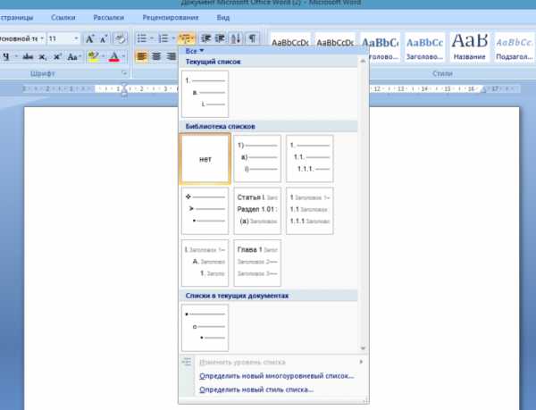The height and width of the screenshot is (410, 536).
Task: Expand the highlight color dropdown arrow
Action: [x=104, y=56]
